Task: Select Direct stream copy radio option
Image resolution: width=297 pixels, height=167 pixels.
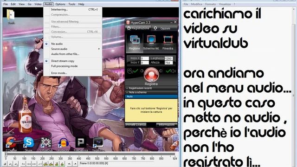Action: click(63, 61)
